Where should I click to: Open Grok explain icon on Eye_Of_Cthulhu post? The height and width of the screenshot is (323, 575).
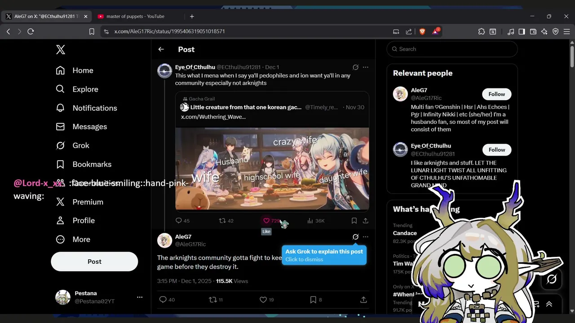pos(355,67)
